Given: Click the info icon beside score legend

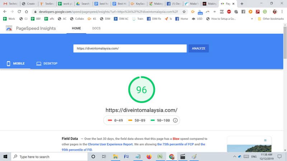Looking at the screenshot, I should 175,120.
